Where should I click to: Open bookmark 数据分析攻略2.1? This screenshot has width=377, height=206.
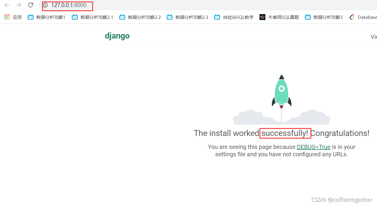point(92,17)
